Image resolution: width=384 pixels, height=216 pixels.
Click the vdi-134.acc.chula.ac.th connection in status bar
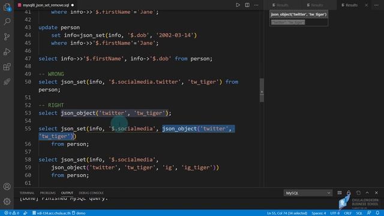pos(52,213)
